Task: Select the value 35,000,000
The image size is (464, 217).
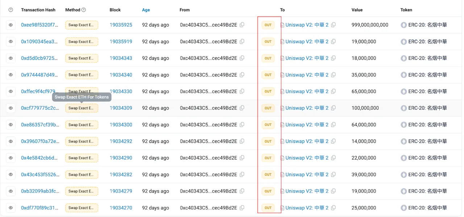Action: [364, 75]
